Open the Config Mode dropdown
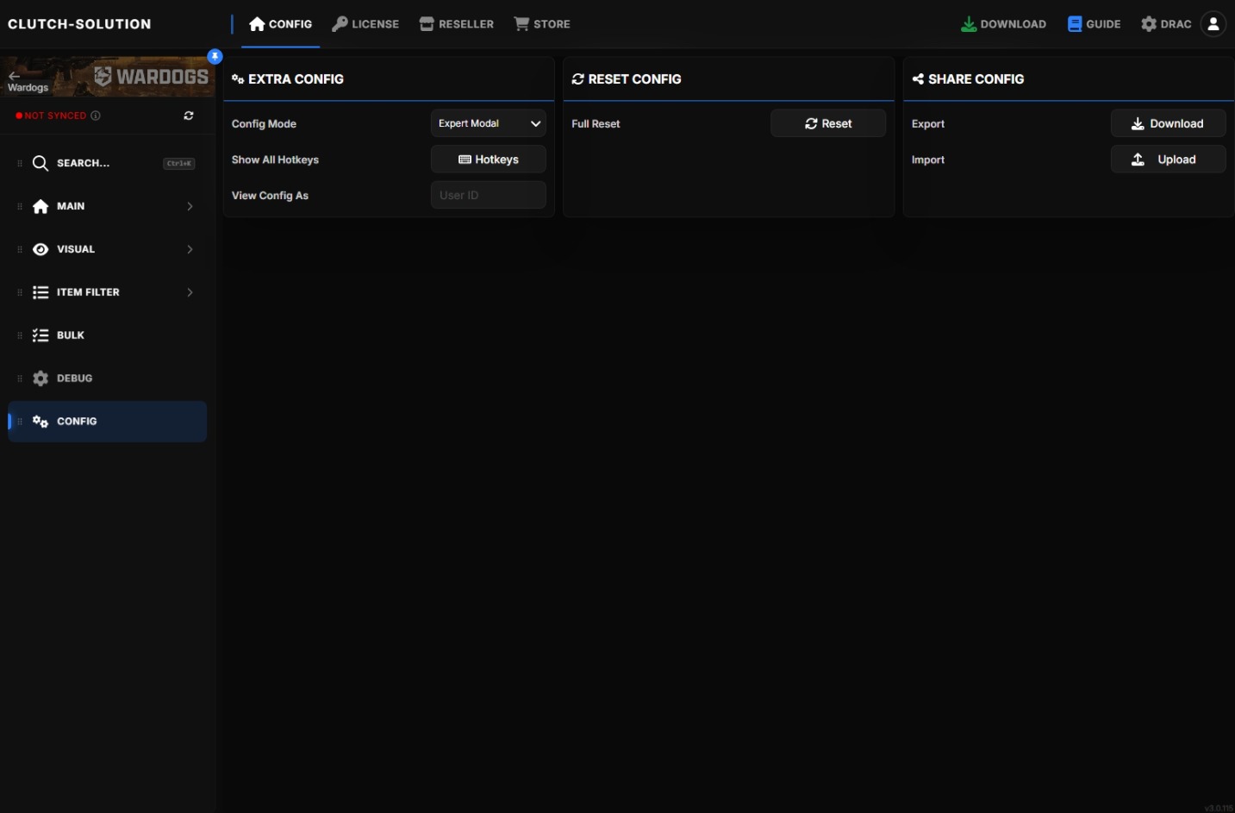Viewport: 1235px width, 813px height. coord(489,123)
